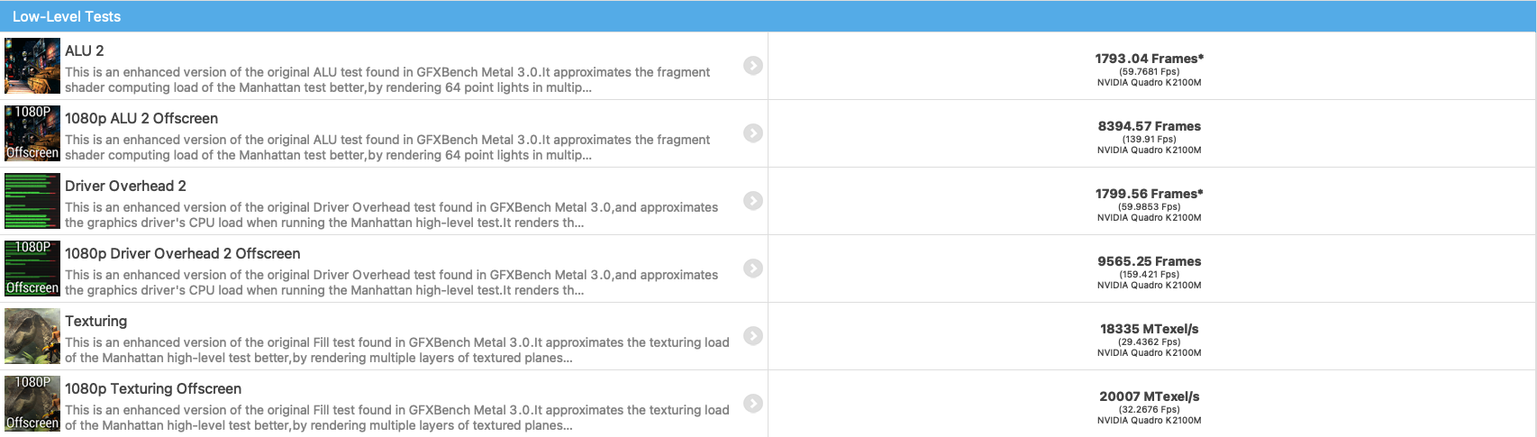This screenshot has height=437, width=1537.
Task: Select the 8394.57 Frames result
Action: click(1149, 126)
